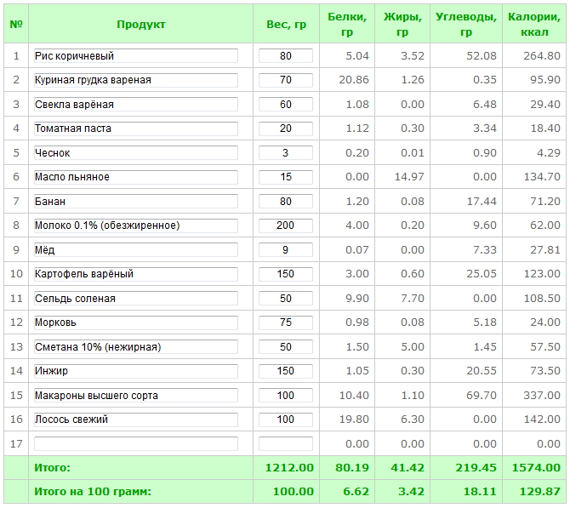Image resolution: width=570 pixels, height=508 pixels.
Task: Select the weight field for 'Лосось свежий'
Action: (x=285, y=420)
